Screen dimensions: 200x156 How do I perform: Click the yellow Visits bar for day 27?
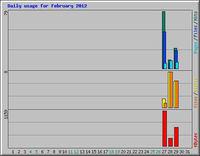click(x=164, y=101)
